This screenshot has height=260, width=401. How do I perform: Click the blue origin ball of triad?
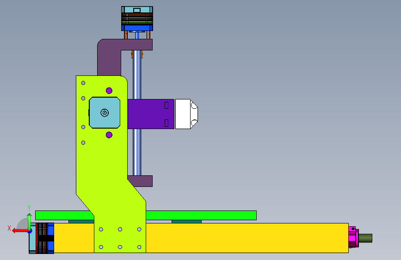pos(30,231)
